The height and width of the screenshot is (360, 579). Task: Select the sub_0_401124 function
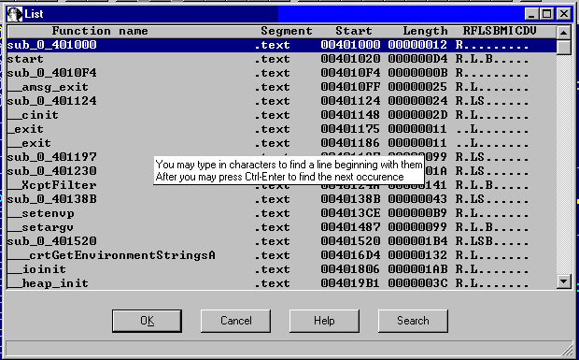[x=282, y=101]
